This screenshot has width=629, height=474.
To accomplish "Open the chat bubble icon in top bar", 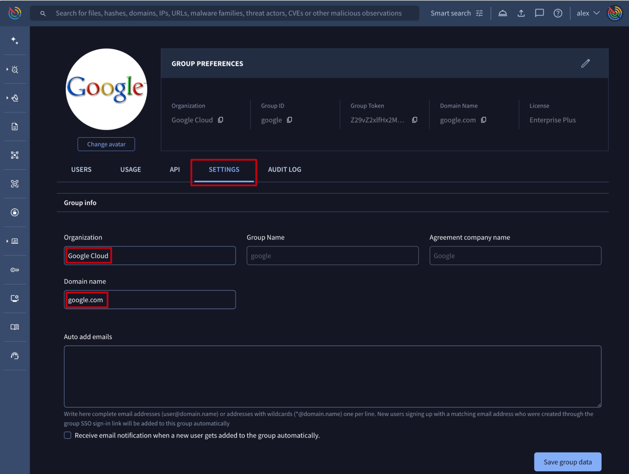I will pyautogui.click(x=539, y=13).
